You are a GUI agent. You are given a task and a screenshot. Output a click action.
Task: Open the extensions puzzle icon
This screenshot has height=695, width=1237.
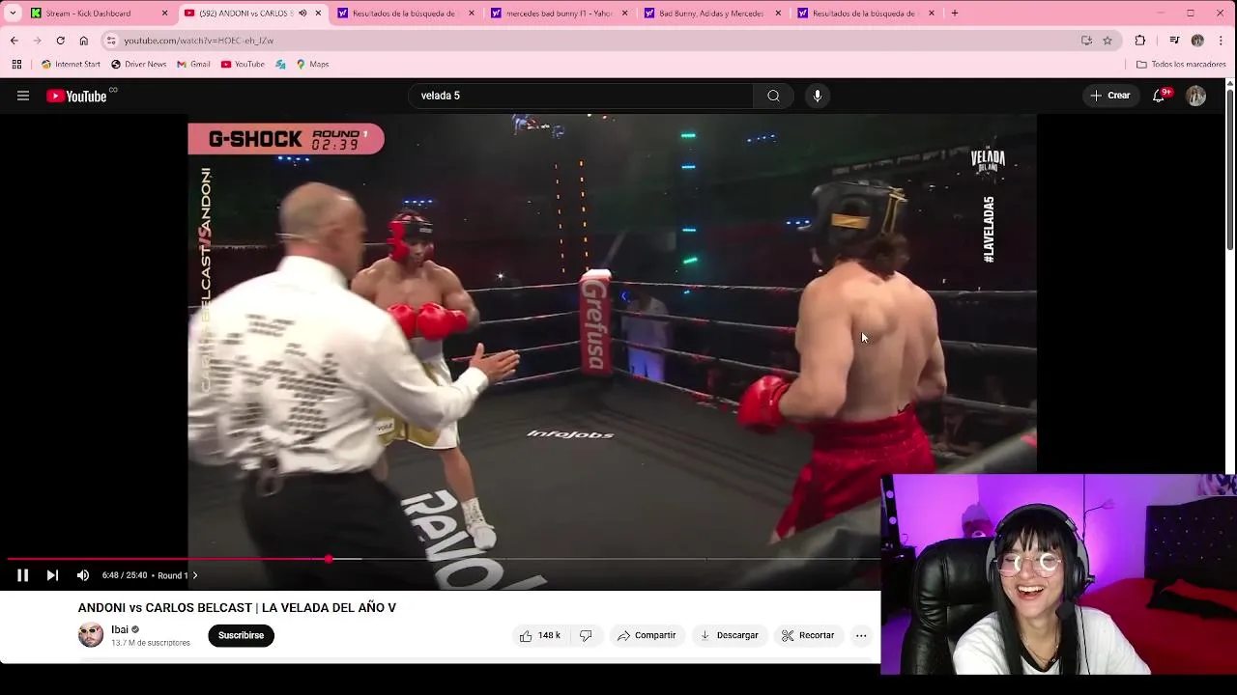coord(1140,41)
